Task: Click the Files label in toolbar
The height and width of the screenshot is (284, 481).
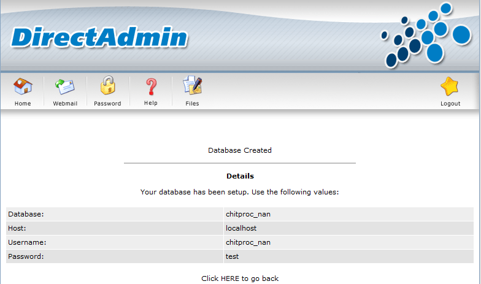Action: click(x=192, y=104)
